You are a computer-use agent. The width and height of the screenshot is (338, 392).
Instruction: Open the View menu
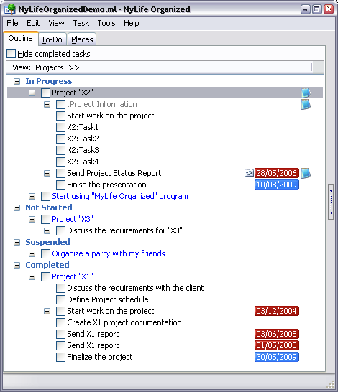pyautogui.click(x=56, y=23)
